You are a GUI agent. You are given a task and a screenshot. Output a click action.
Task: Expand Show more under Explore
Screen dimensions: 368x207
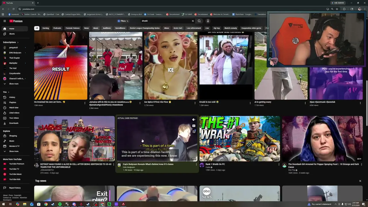[x=14, y=151]
